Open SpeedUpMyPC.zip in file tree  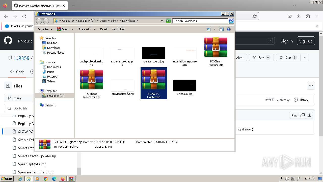32,164
